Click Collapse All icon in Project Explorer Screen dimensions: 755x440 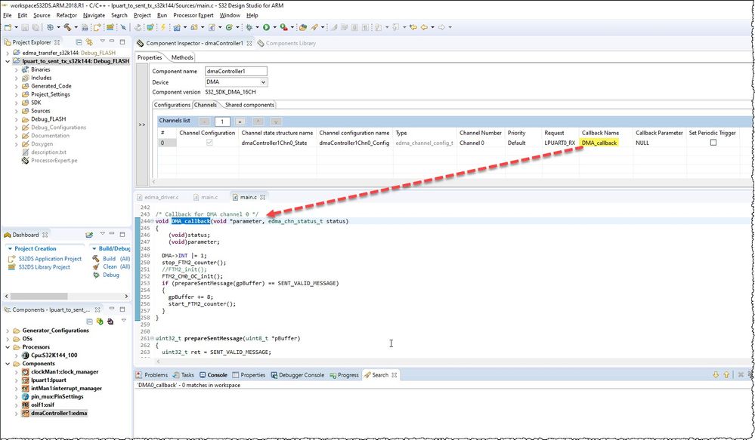click(79, 42)
